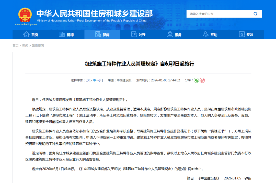This screenshot has width=276, height=183.
Task: Click the 首页 breadcrumb link
Action: point(16,45)
